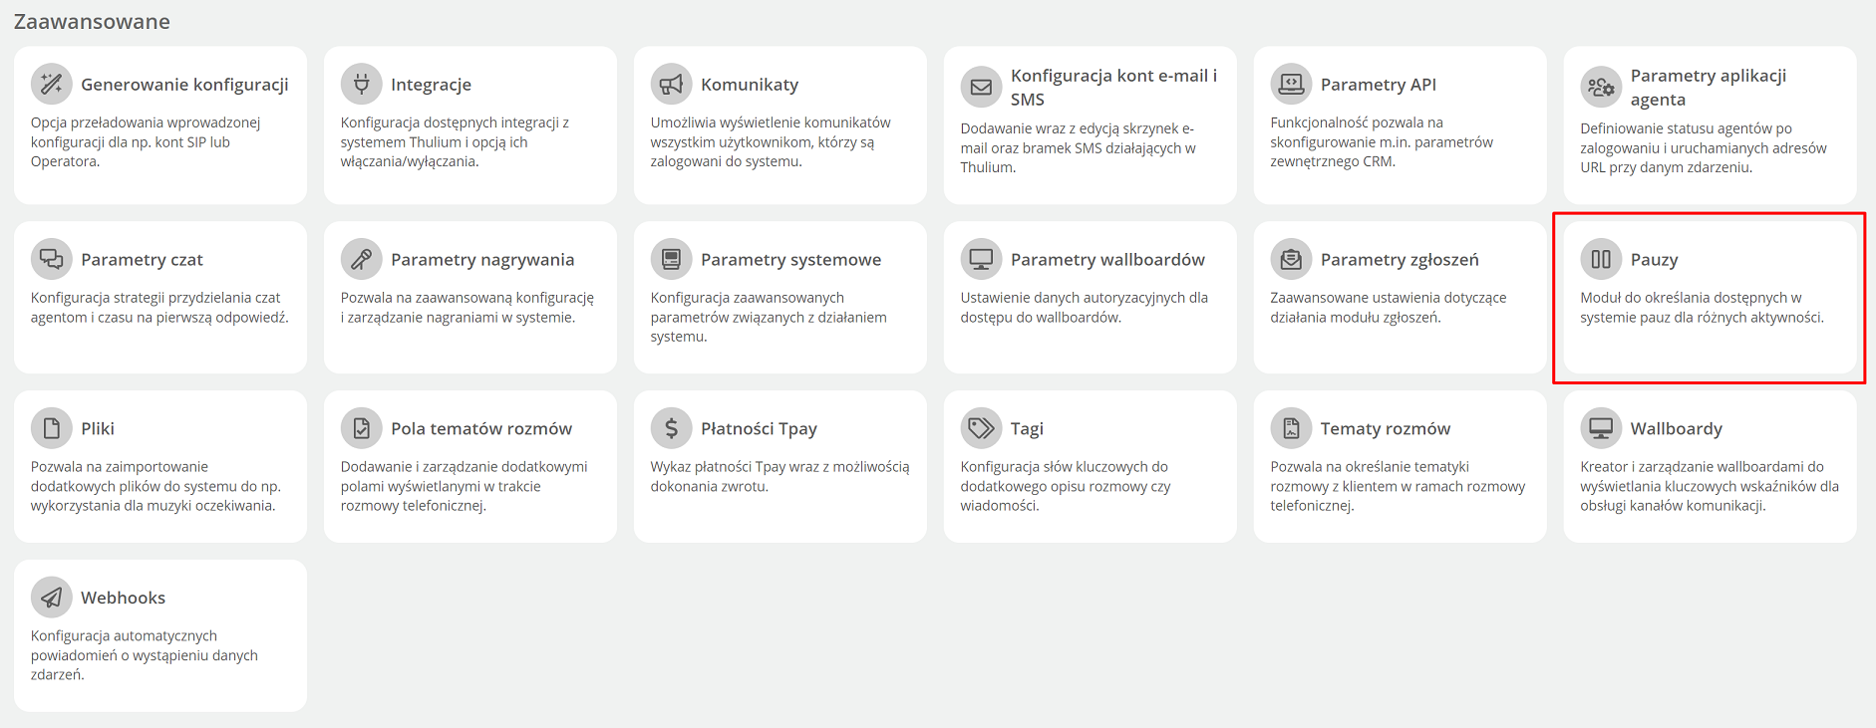Click the paper plane Webhooks icon
The height and width of the screenshot is (728, 1876).
coord(52,598)
